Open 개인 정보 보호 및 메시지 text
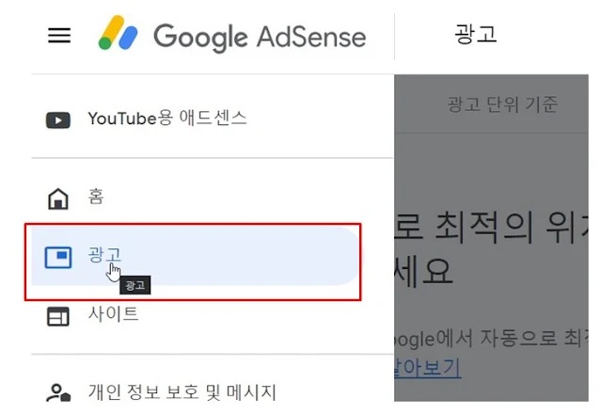601x414 pixels. 182,392
